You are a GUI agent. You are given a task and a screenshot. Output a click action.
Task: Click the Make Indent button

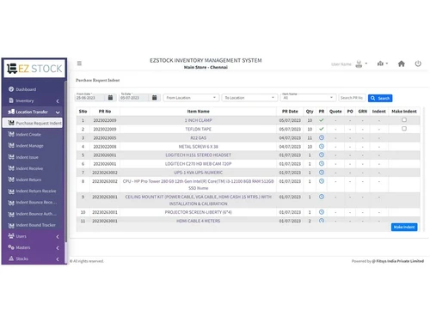coord(404,227)
